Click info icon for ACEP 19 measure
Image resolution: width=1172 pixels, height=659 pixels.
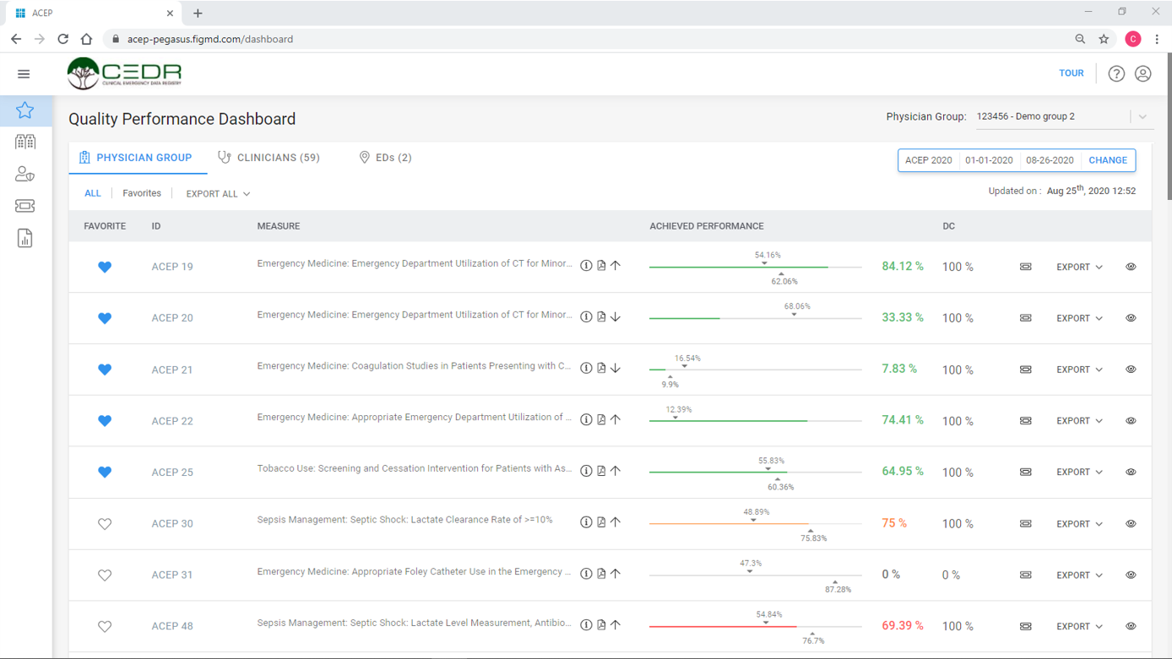point(586,266)
